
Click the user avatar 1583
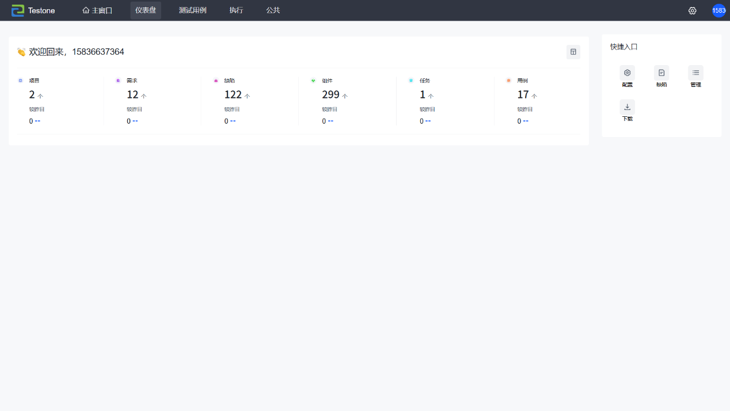click(718, 10)
